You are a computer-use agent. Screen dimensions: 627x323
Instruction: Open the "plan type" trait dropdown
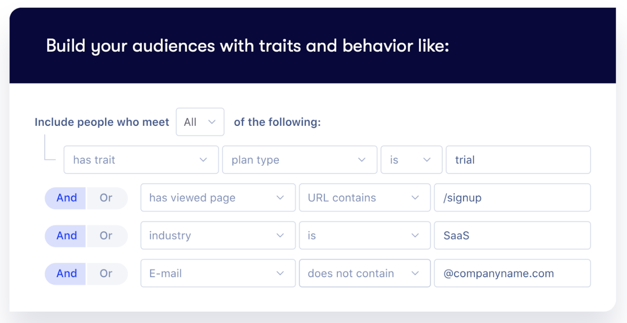tap(300, 160)
